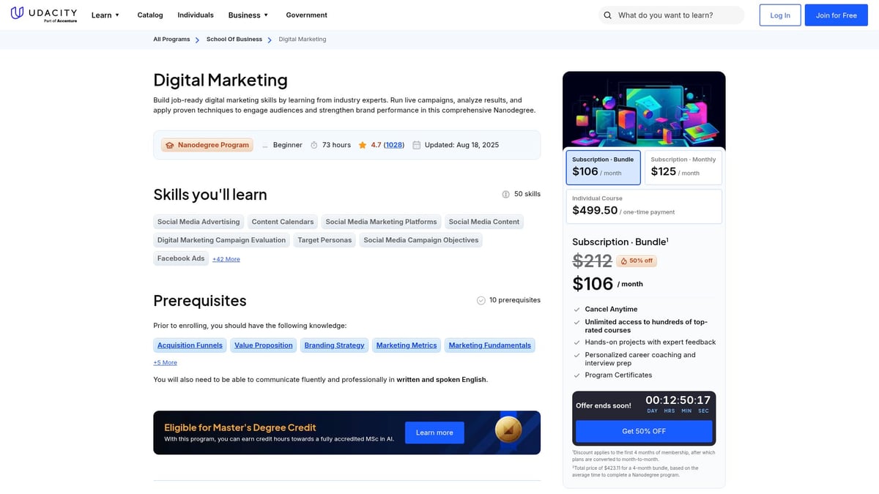Expand the +5 More prerequisites link
Image resolution: width=879 pixels, height=494 pixels.
165,362
